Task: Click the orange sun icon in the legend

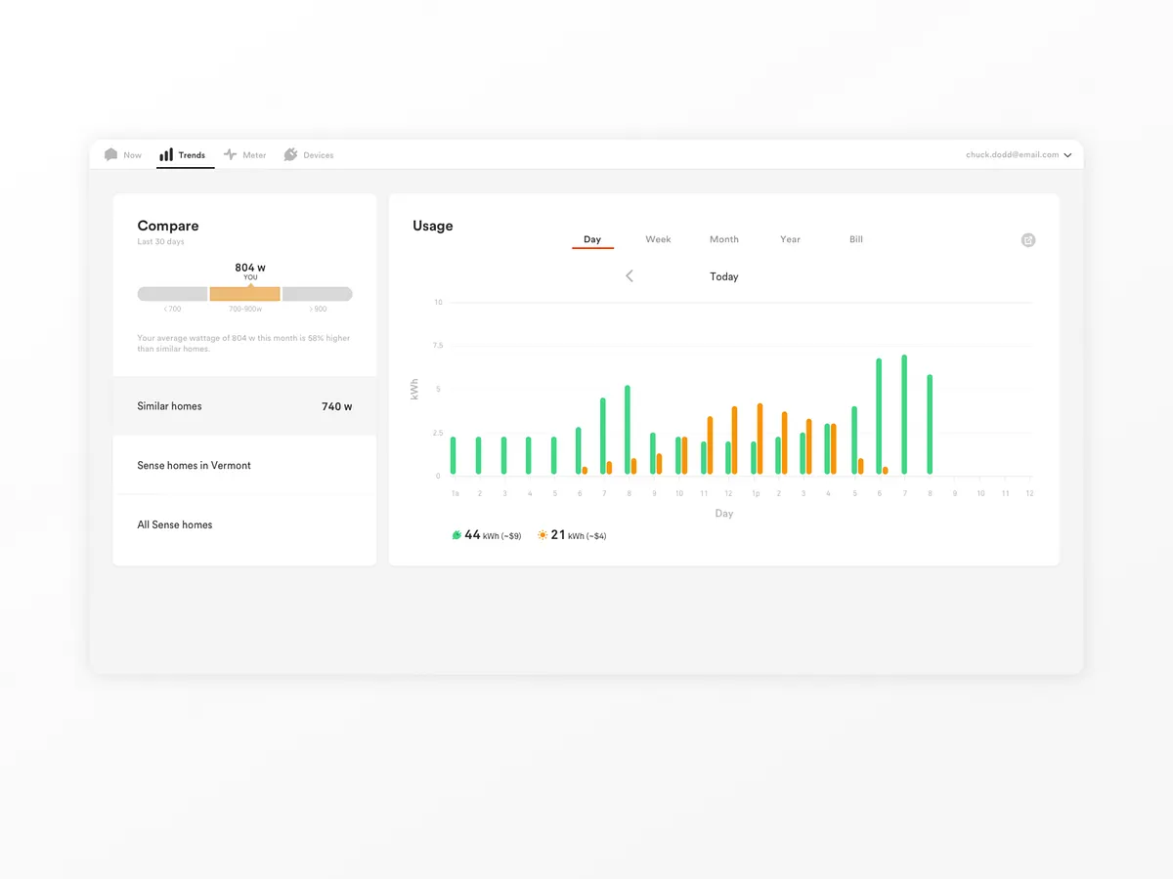Action: (x=543, y=534)
